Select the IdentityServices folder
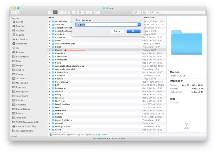The image size is (216, 153). (63, 127)
